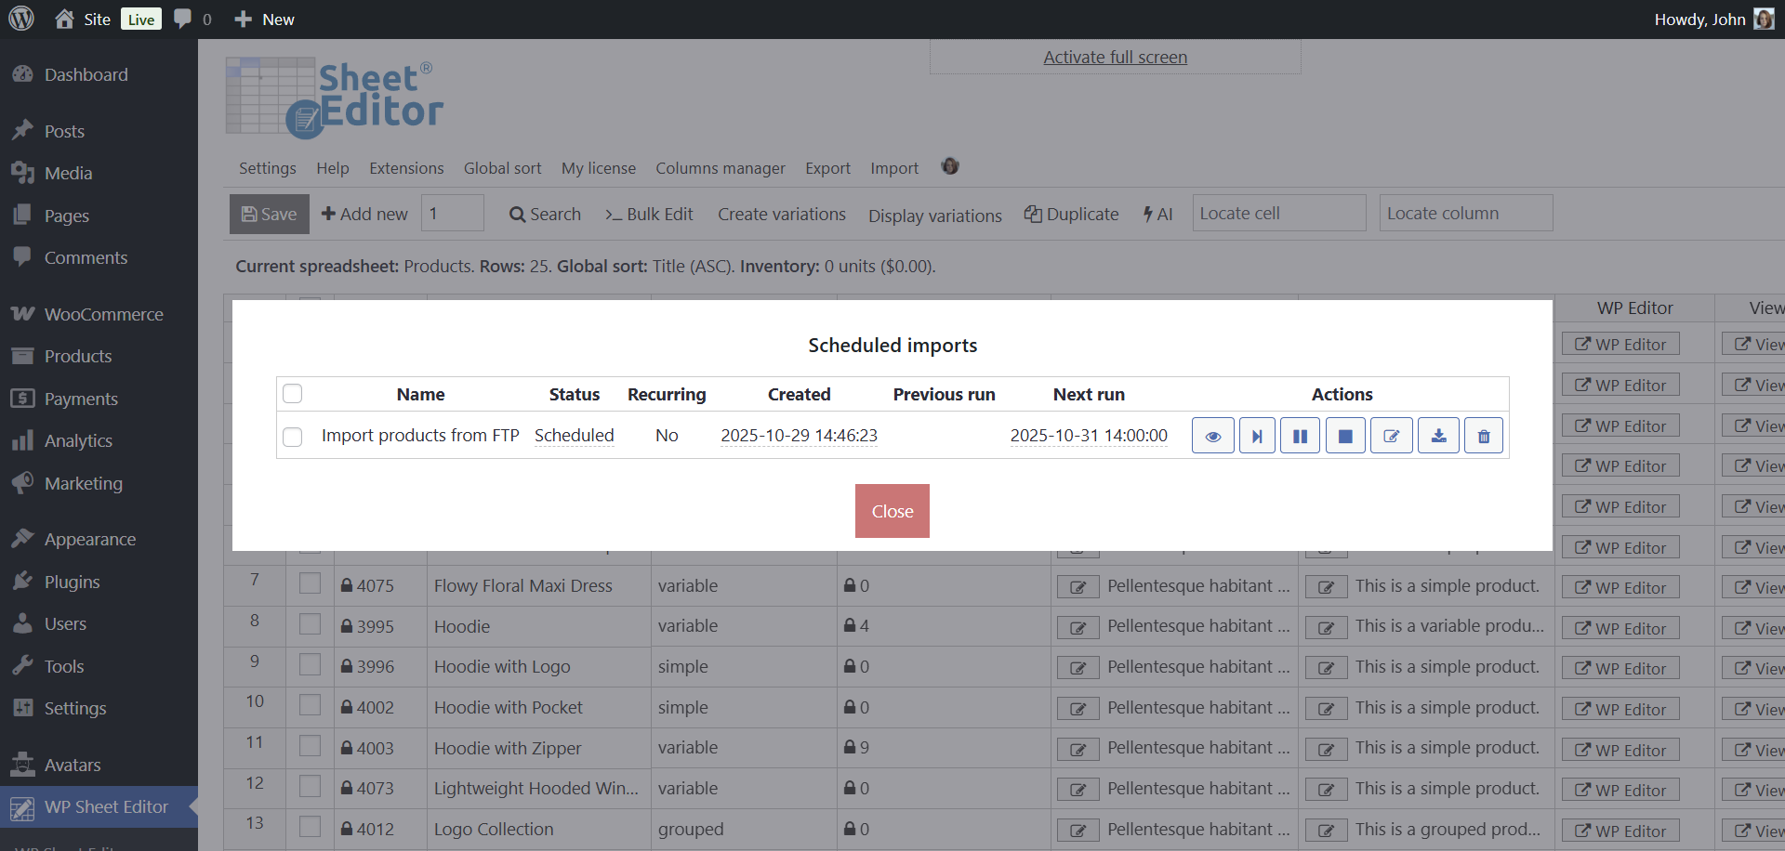
Task: Stop the FTP scheduled import
Action: pyautogui.click(x=1344, y=436)
